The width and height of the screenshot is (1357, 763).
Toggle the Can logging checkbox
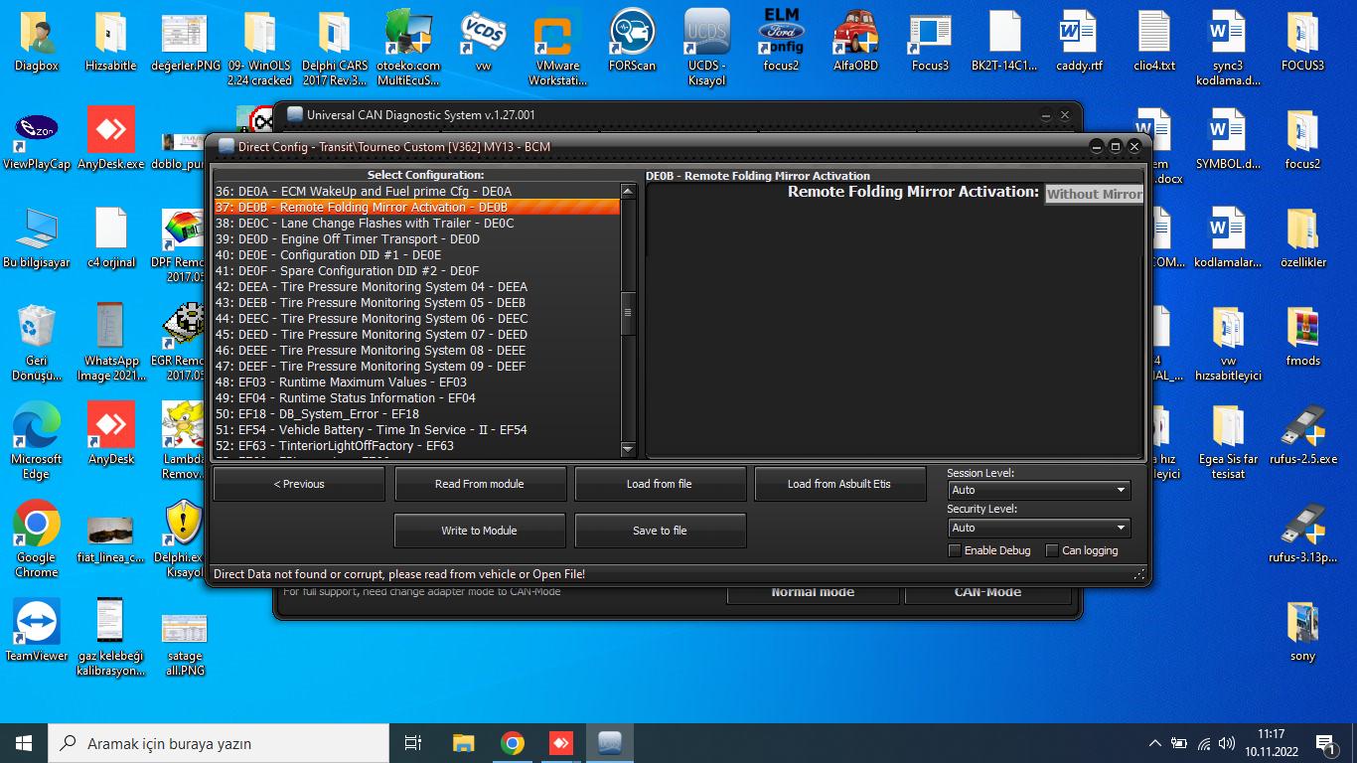[x=1052, y=550]
